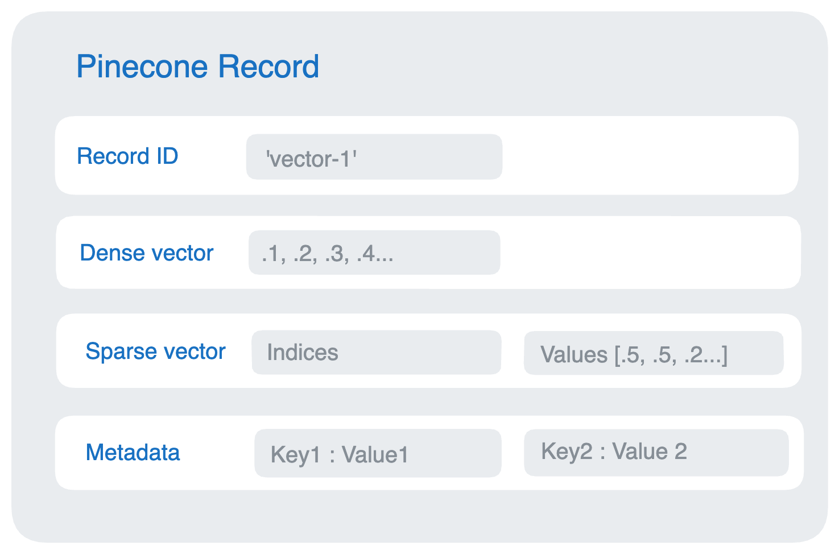This screenshot has height=554, width=839.
Task: Select the "Dense vector" label
Action: point(146,253)
